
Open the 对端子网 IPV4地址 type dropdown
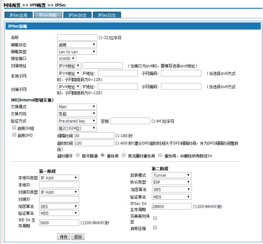click(69, 87)
